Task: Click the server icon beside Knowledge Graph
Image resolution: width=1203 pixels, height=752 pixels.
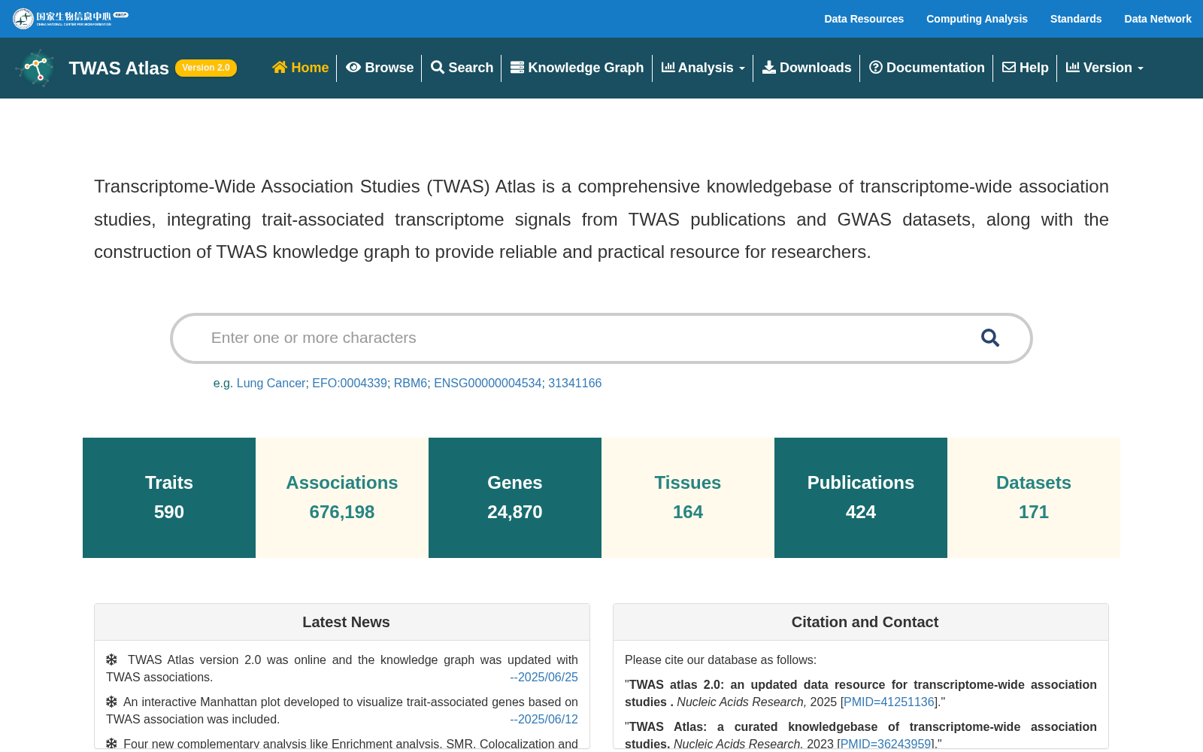Action: (x=517, y=68)
